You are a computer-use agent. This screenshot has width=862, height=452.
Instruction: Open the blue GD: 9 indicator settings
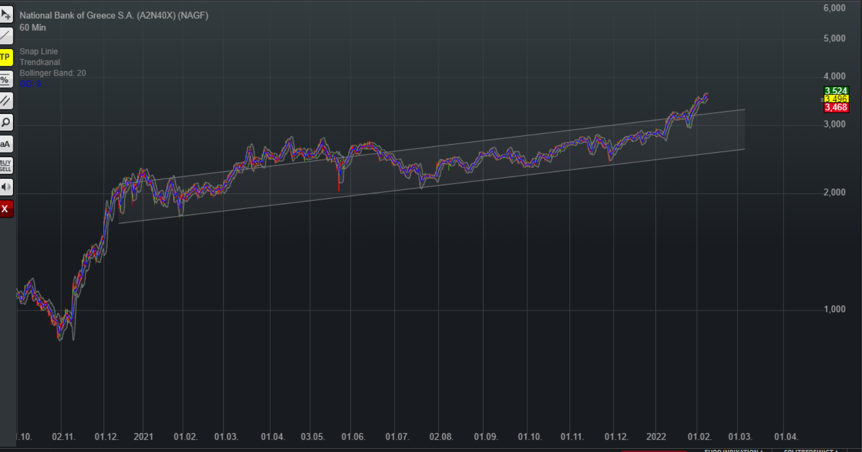[x=30, y=84]
